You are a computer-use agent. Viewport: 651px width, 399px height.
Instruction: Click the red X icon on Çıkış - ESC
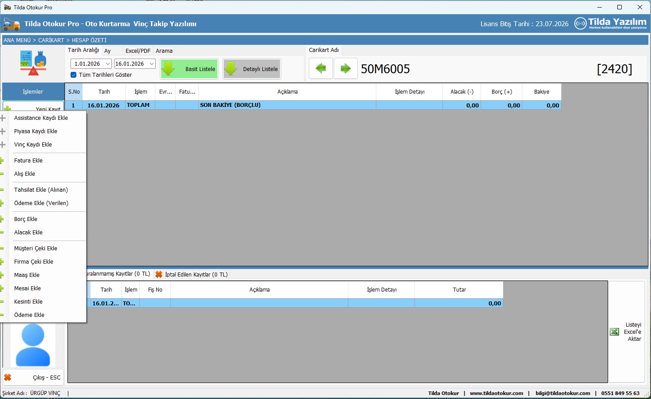(x=8, y=377)
